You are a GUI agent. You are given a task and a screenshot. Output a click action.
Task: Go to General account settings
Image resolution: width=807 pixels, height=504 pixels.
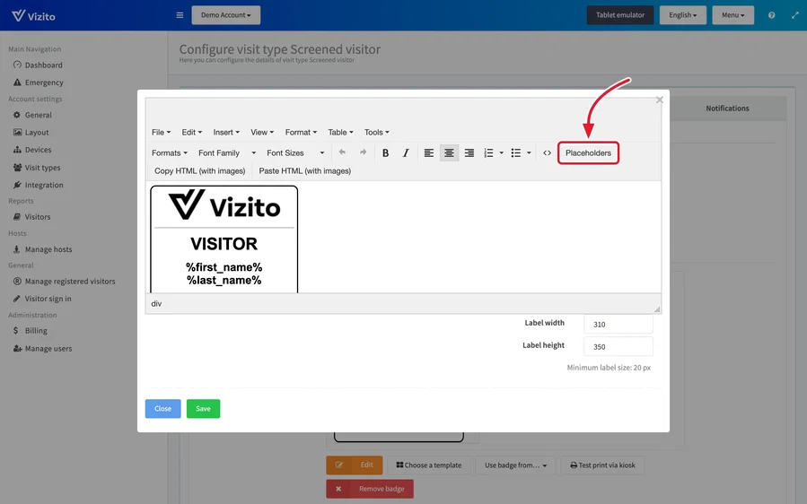click(x=38, y=115)
